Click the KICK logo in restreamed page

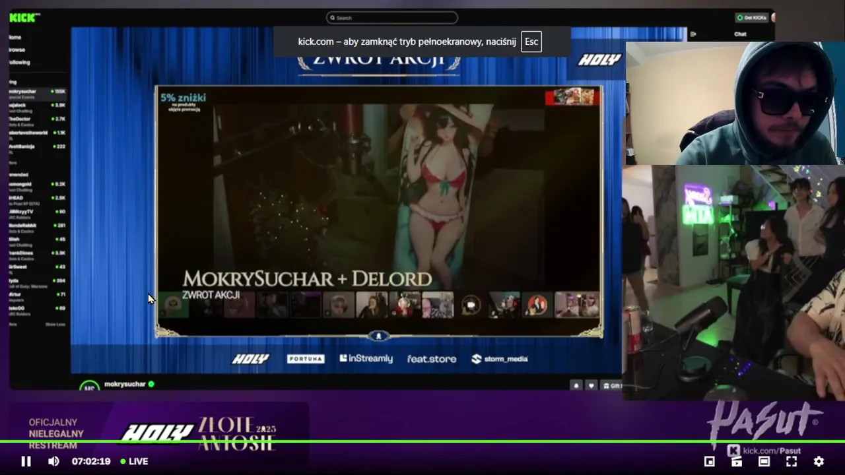pos(24,18)
